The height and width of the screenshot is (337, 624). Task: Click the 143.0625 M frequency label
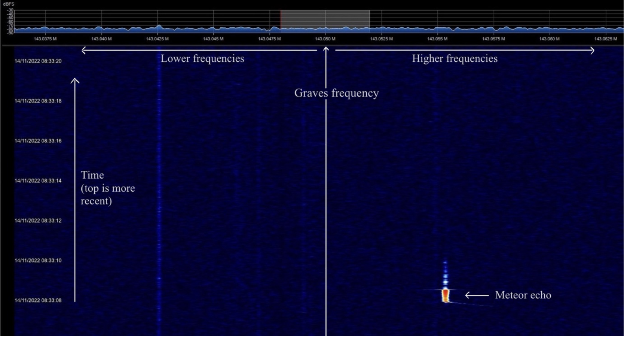606,39
